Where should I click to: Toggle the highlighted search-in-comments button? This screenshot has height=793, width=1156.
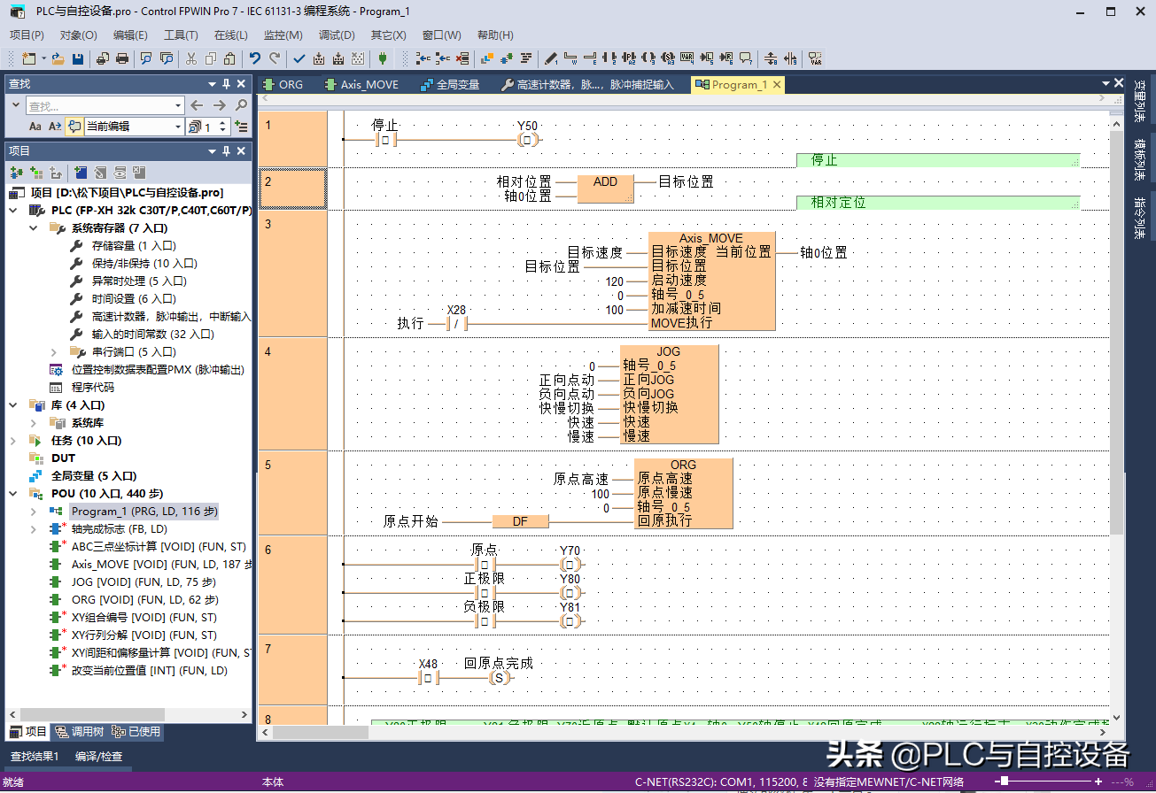[x=74, y=127]
